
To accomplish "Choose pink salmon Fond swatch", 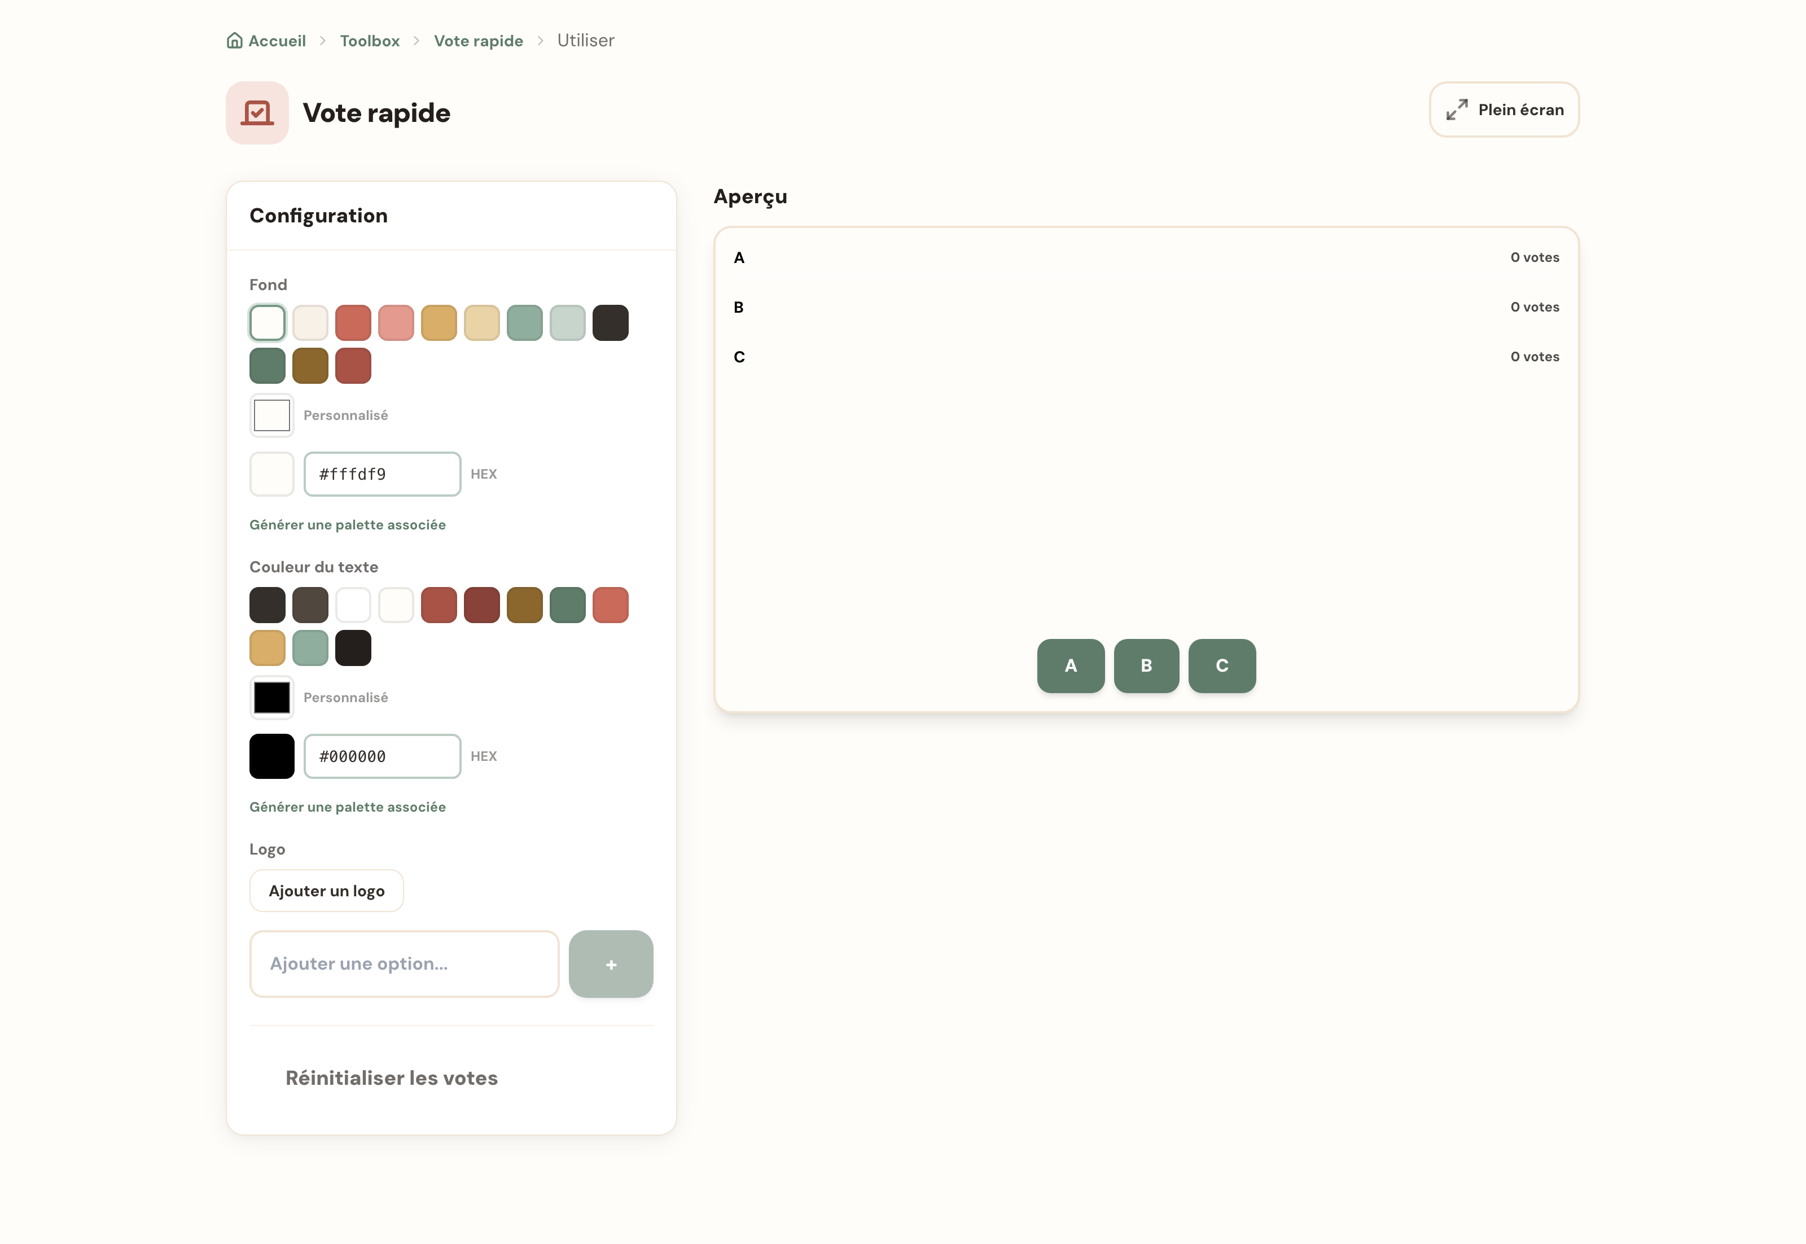I will [x=396, y=323].
